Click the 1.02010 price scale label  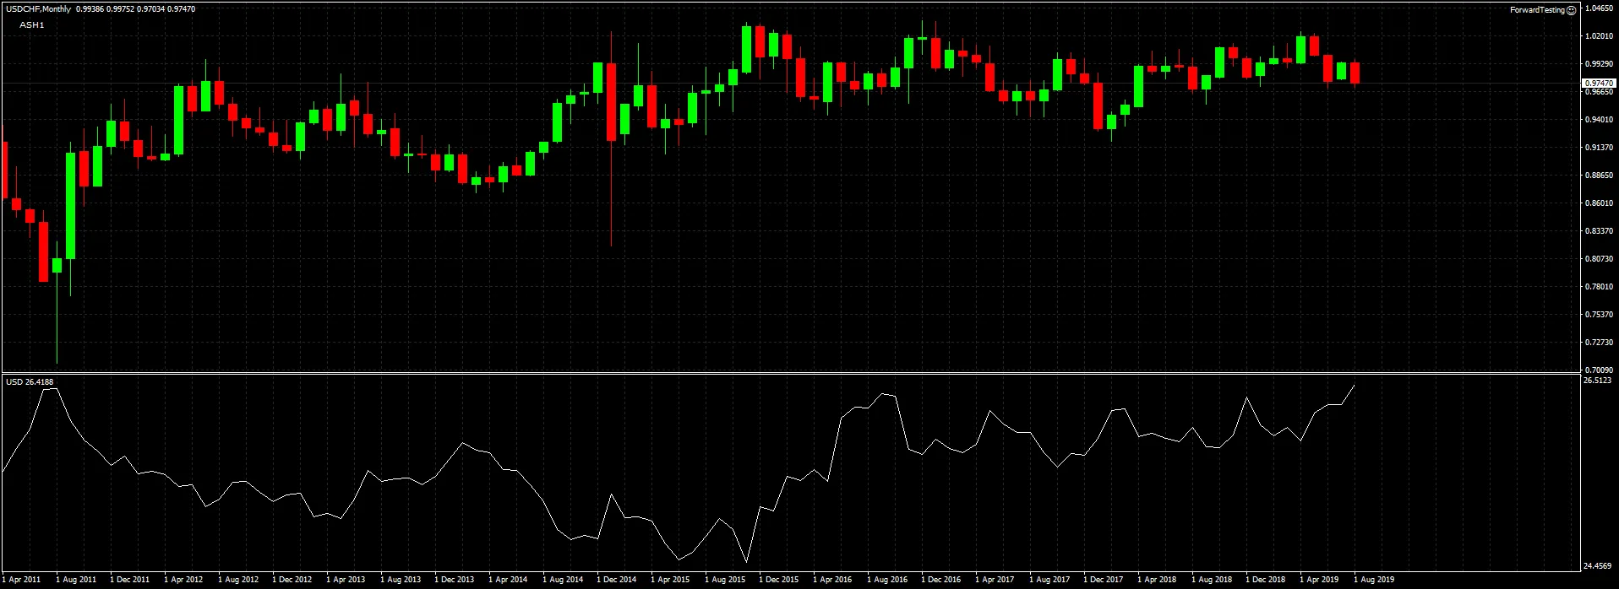1598,36
